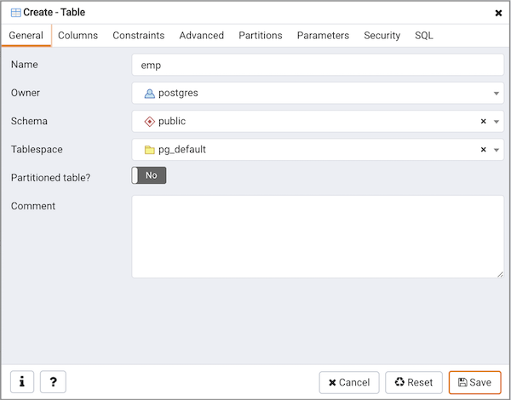Image resolution: width=511 pixels, height=400 pixels.
Task: Click the info button
Action: pos(22,382)
